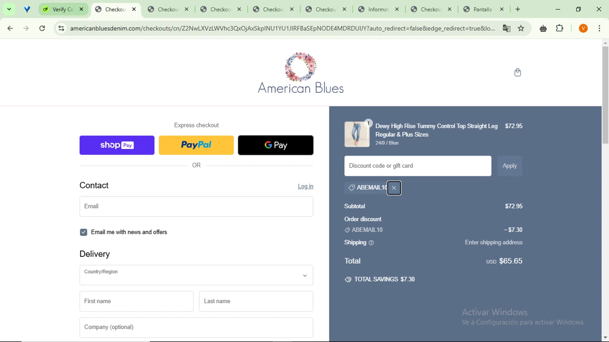Open the V profile avatar
Screen dimensions: 609x342
point(583,28)
